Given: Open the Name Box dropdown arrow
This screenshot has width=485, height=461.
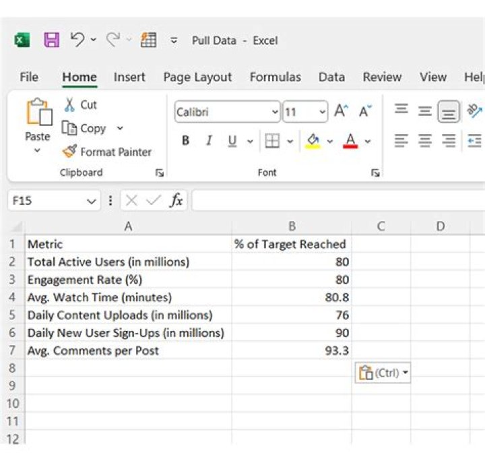Looking at the screenshot, I should pyautogui.click(x=92, y=202).
